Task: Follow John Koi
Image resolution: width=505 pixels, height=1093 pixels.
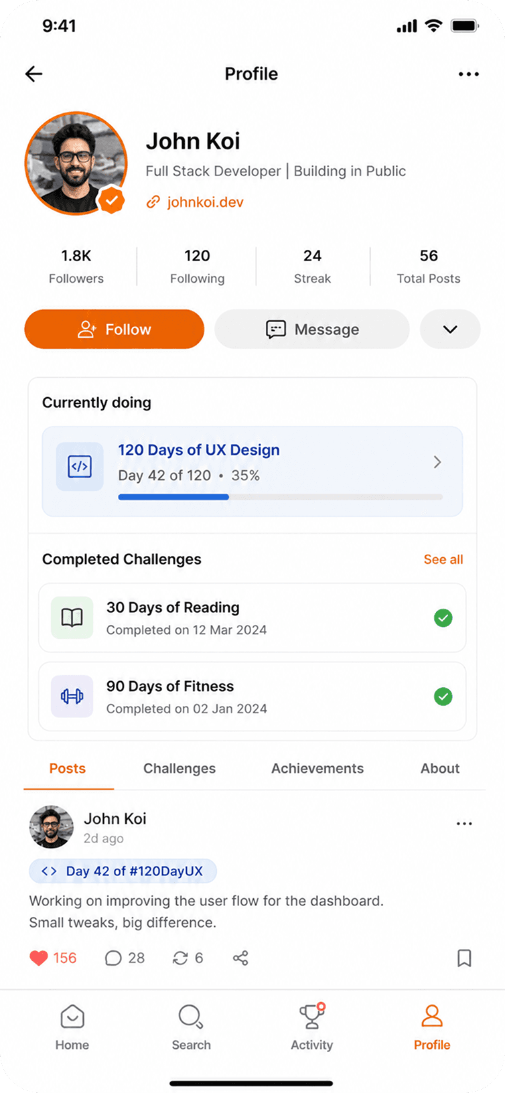Action: (115, 329)
